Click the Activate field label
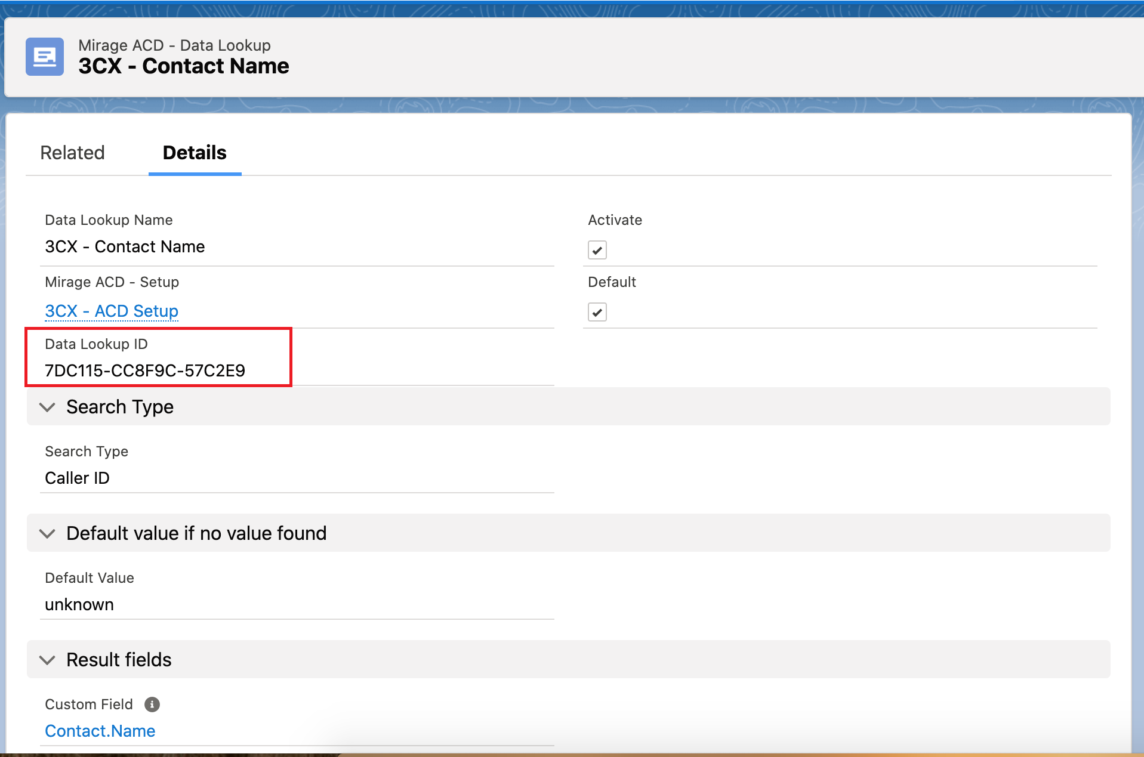The image size is (1144, 757). [x=615, y=220]
